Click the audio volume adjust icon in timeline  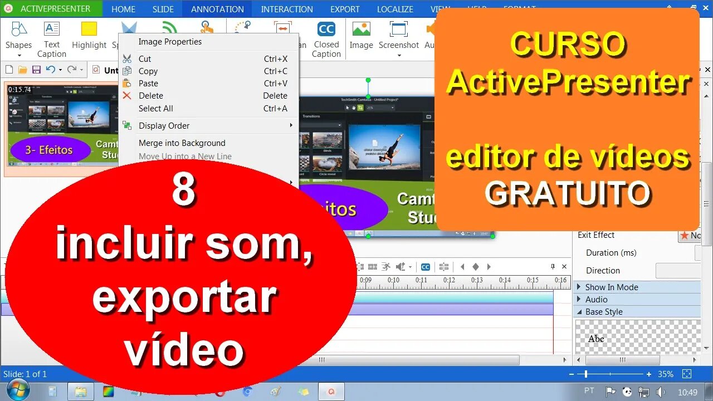pyautogui.click(x=400, y=267)
